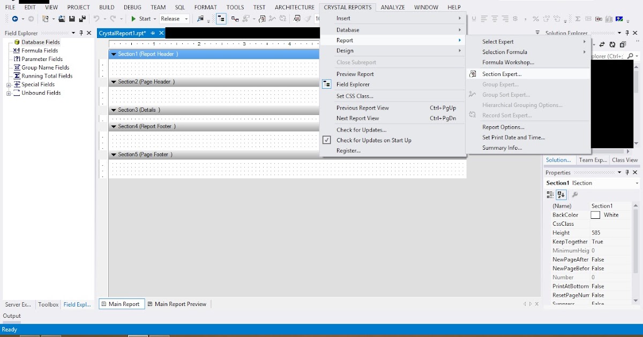This screenshot has width=643, height=337.
Task: Toggle pin on Properties panel
Action: (x=627, y=173)
